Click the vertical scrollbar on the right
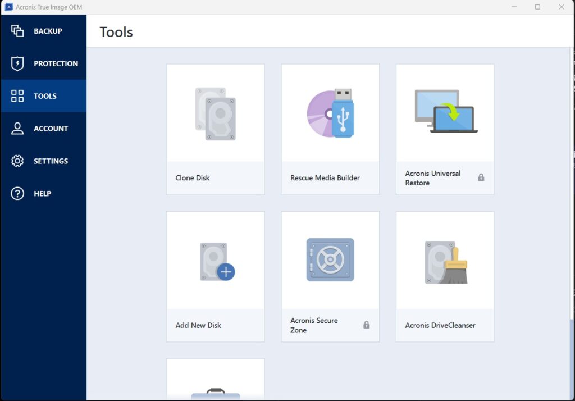Image resolution: width=575 pixels, height=401 pixels. [x=571, y=197]
